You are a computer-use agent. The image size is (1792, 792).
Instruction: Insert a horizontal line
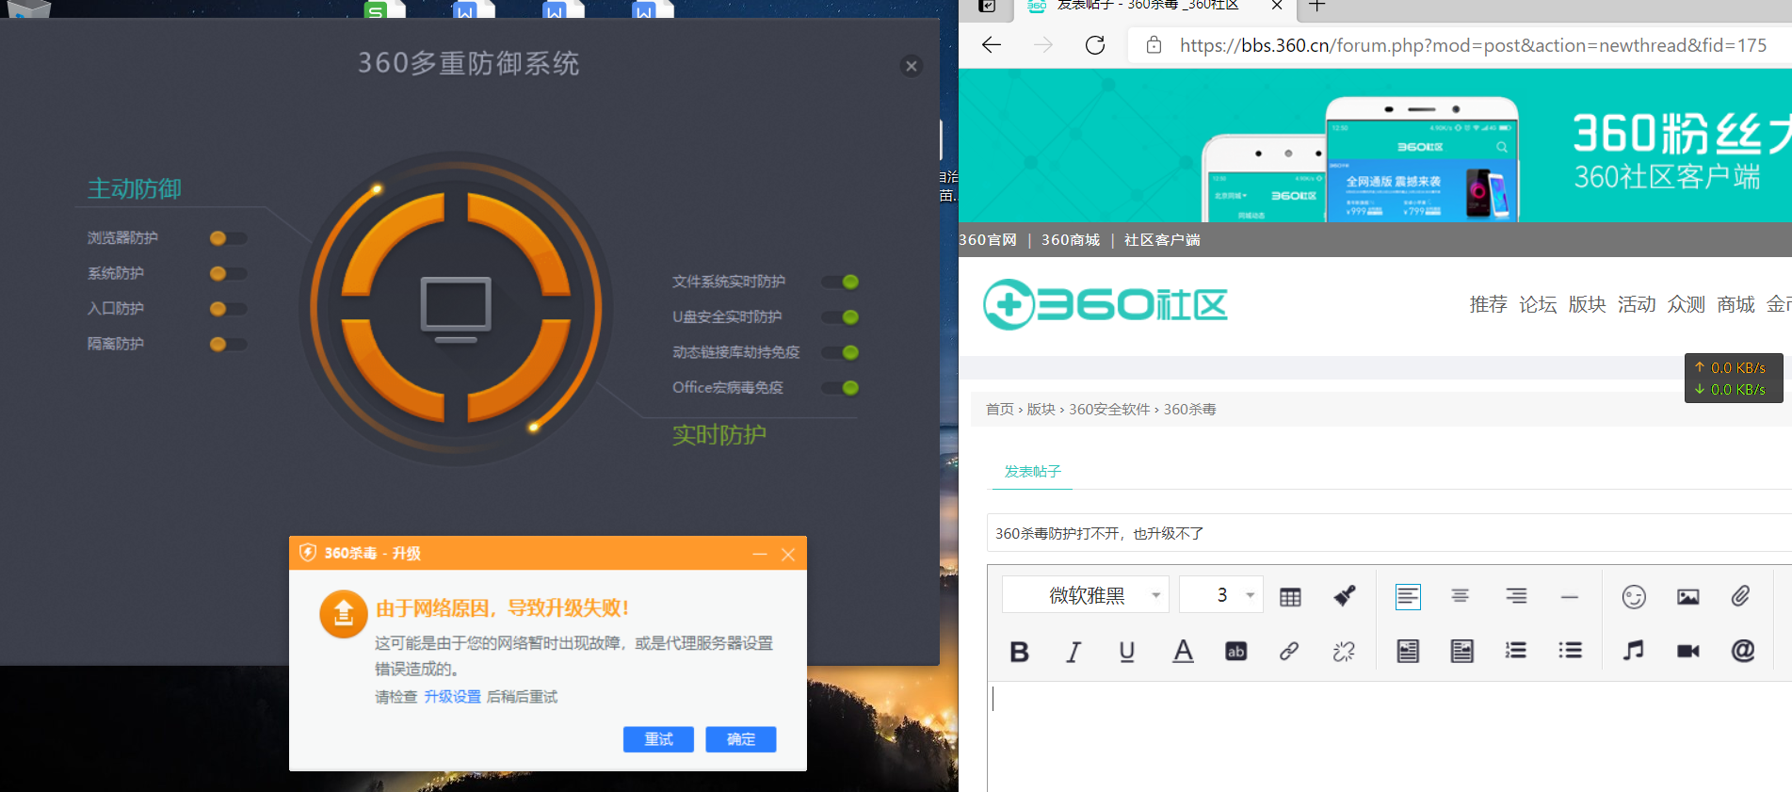coord(1570,597)
